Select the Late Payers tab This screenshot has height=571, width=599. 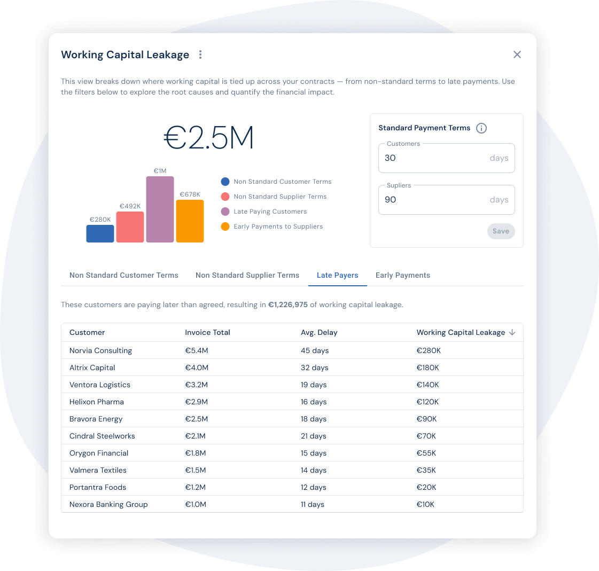(337, 275)
